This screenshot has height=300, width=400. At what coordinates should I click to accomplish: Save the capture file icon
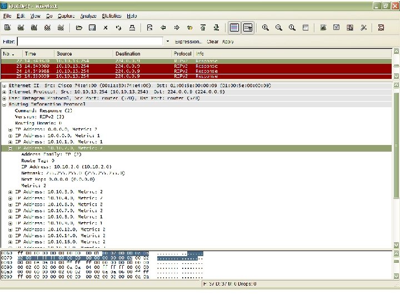coord(92,28)
